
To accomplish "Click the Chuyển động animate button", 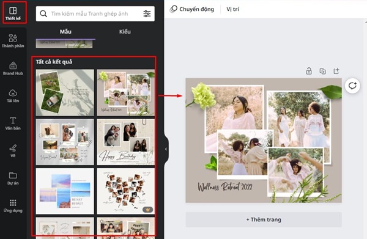I will [192, 9].
